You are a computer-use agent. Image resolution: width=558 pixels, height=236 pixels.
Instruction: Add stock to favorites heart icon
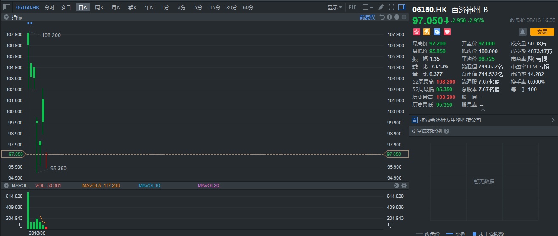[447, 32]
